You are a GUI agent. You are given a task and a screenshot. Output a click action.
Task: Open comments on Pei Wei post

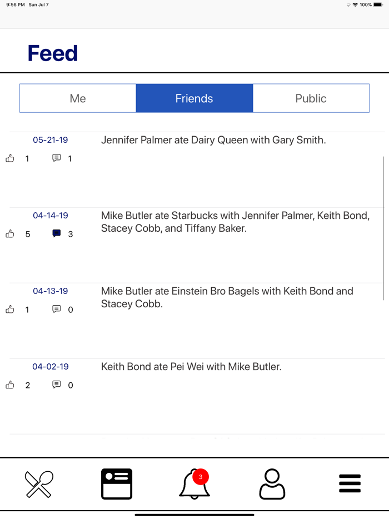[57, 385]
